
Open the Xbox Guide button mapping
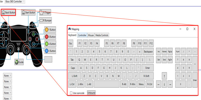[19, 62]
